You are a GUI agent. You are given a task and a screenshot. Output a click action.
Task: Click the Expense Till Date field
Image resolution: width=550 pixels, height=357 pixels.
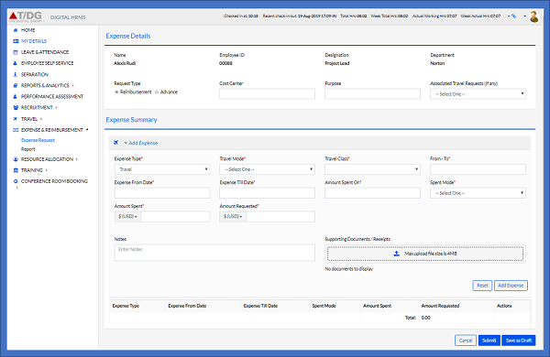click(x=267, y=193)
